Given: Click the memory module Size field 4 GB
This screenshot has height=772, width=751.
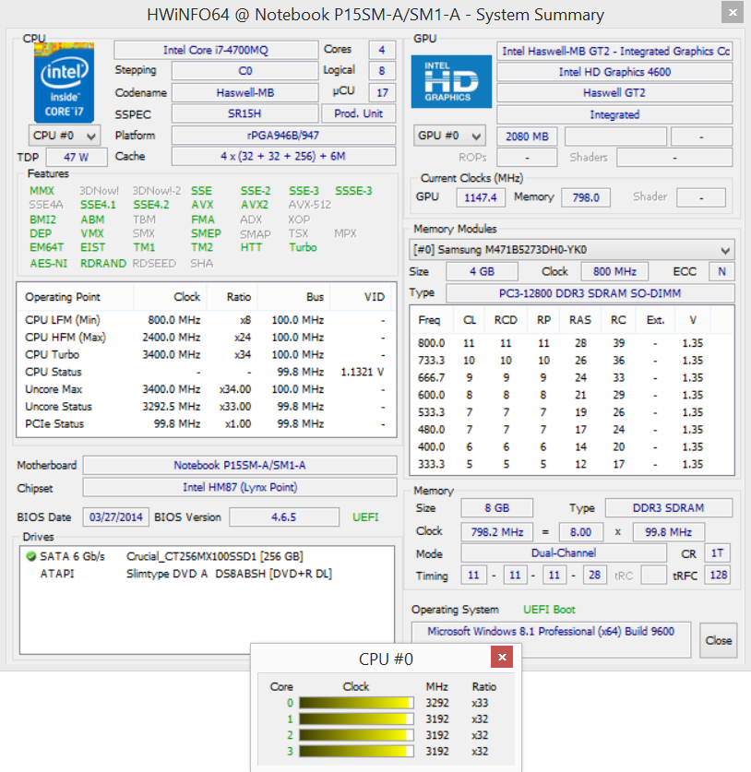Looking at the screenshot, I should pos(483,271).
